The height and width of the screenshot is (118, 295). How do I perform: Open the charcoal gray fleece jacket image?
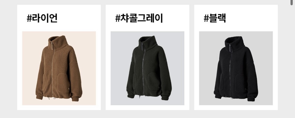[148, 68]
